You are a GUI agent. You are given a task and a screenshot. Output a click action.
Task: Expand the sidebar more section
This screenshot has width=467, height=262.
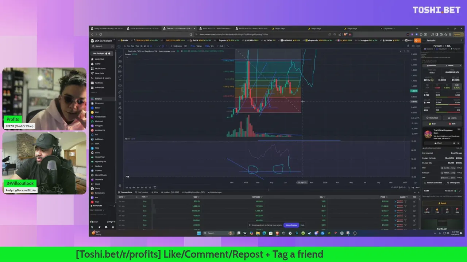coord(94,92)
